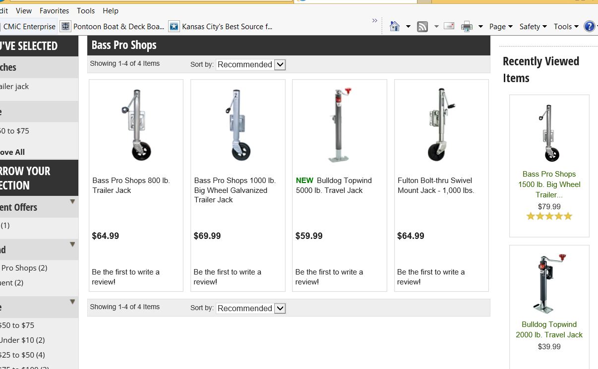The width and height of the screenshot is (598, 369).
Task: Select the Bass Pro Shops (2) brand filter
Action: tap(24, 268)
